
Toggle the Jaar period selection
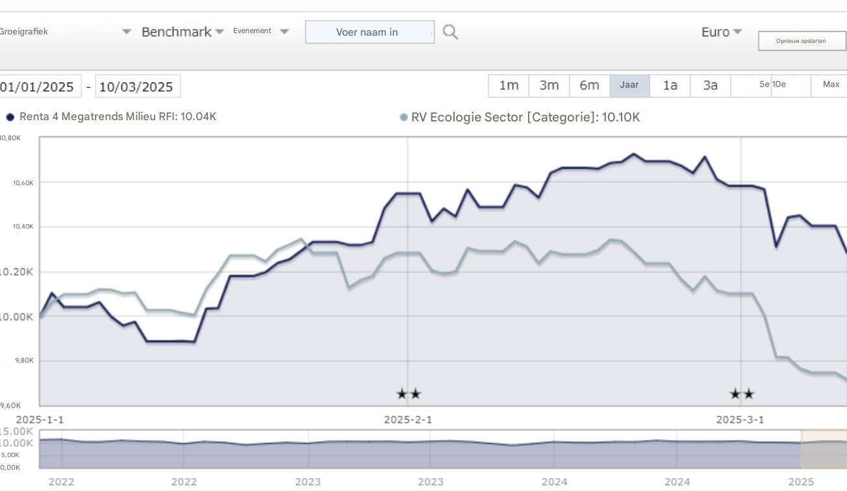629,85
